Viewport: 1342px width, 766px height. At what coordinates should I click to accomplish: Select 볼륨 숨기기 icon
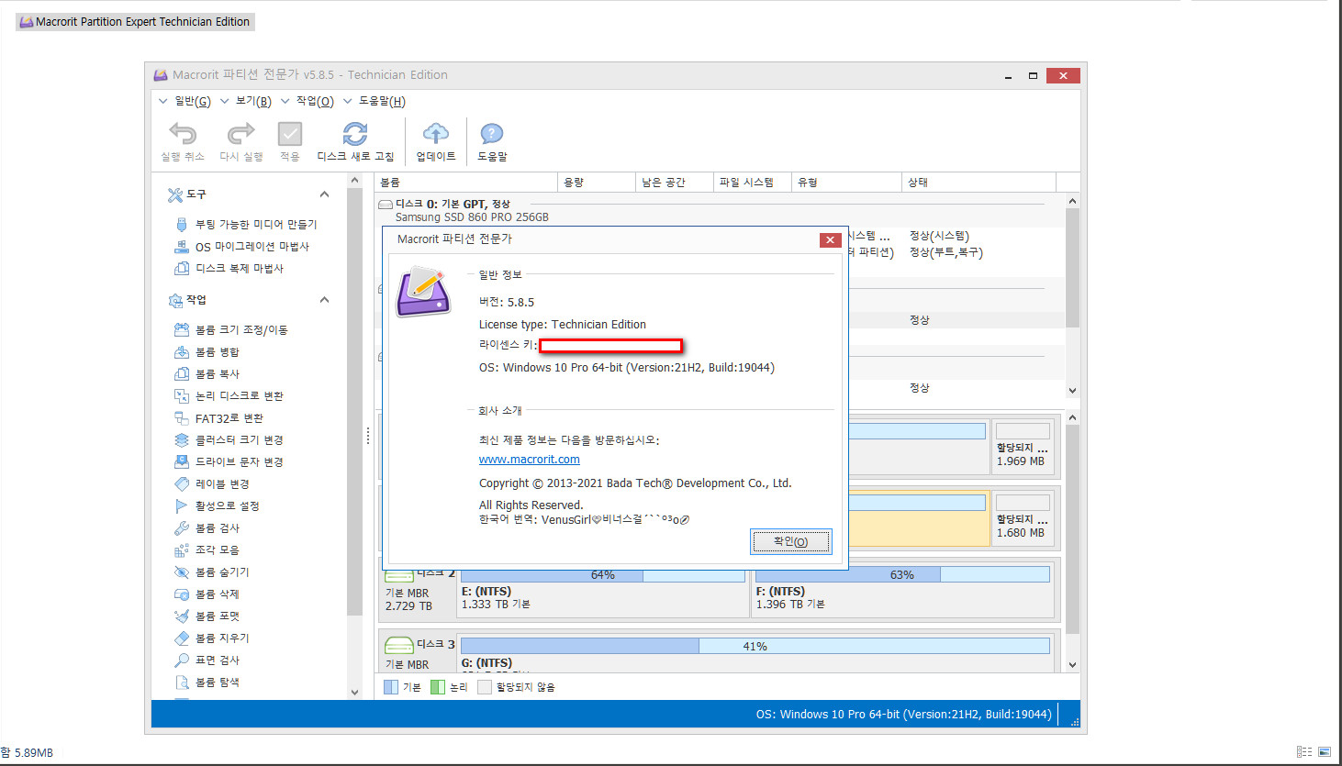[182, 572]
